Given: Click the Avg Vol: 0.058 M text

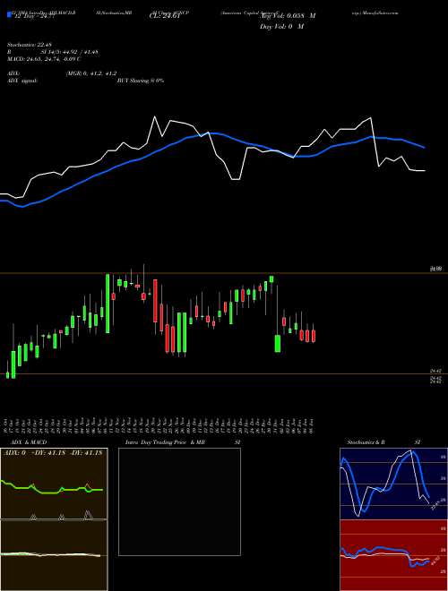Looking at the screenshot, I should [x=288, y=16].
